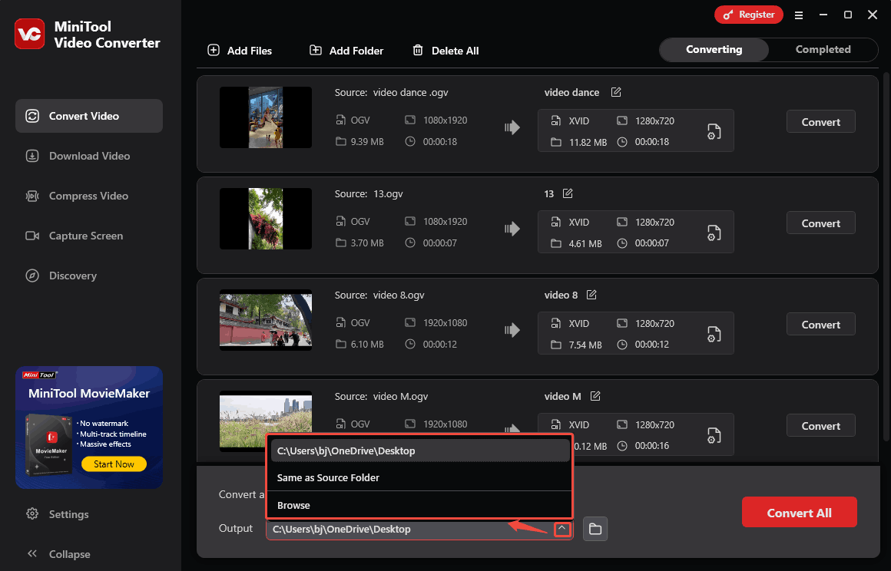This screenshot has width=891, height=571.
Task: Choose Same as Source Folder option
Action: (328, 478)
